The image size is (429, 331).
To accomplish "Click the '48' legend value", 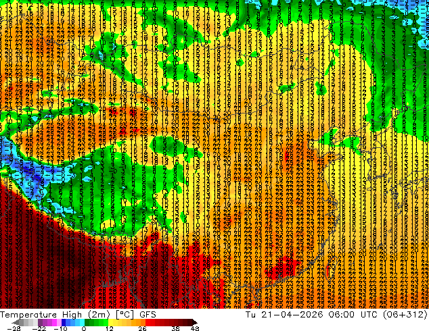I will click(x=195, y=328).
